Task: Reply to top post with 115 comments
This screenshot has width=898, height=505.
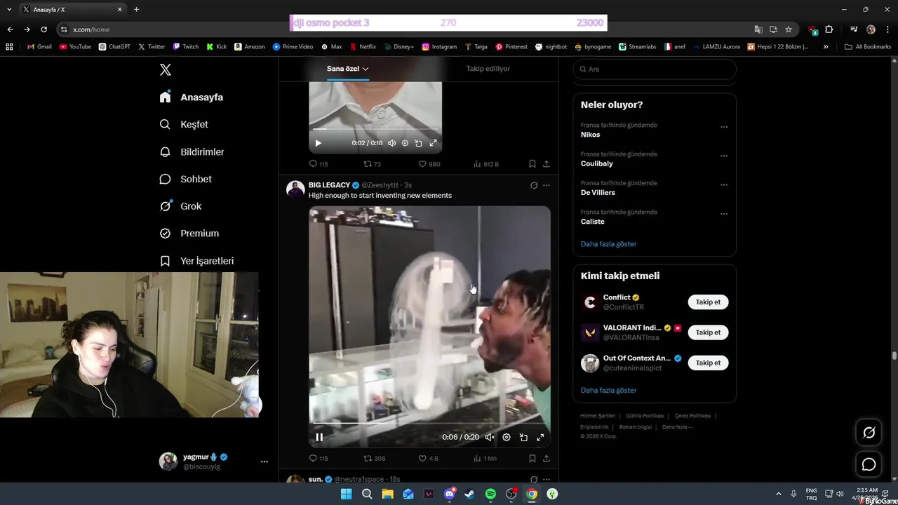Action: [x=319, y=164]
